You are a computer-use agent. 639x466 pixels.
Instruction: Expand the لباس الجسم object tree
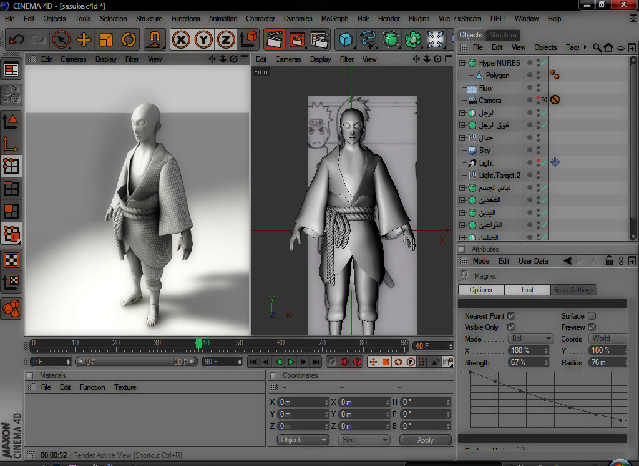pyautogui.click(x=462, y=187)
